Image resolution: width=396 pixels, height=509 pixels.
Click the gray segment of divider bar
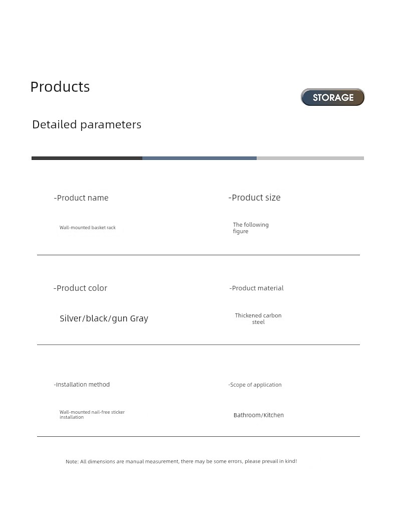tap(310, 158)
